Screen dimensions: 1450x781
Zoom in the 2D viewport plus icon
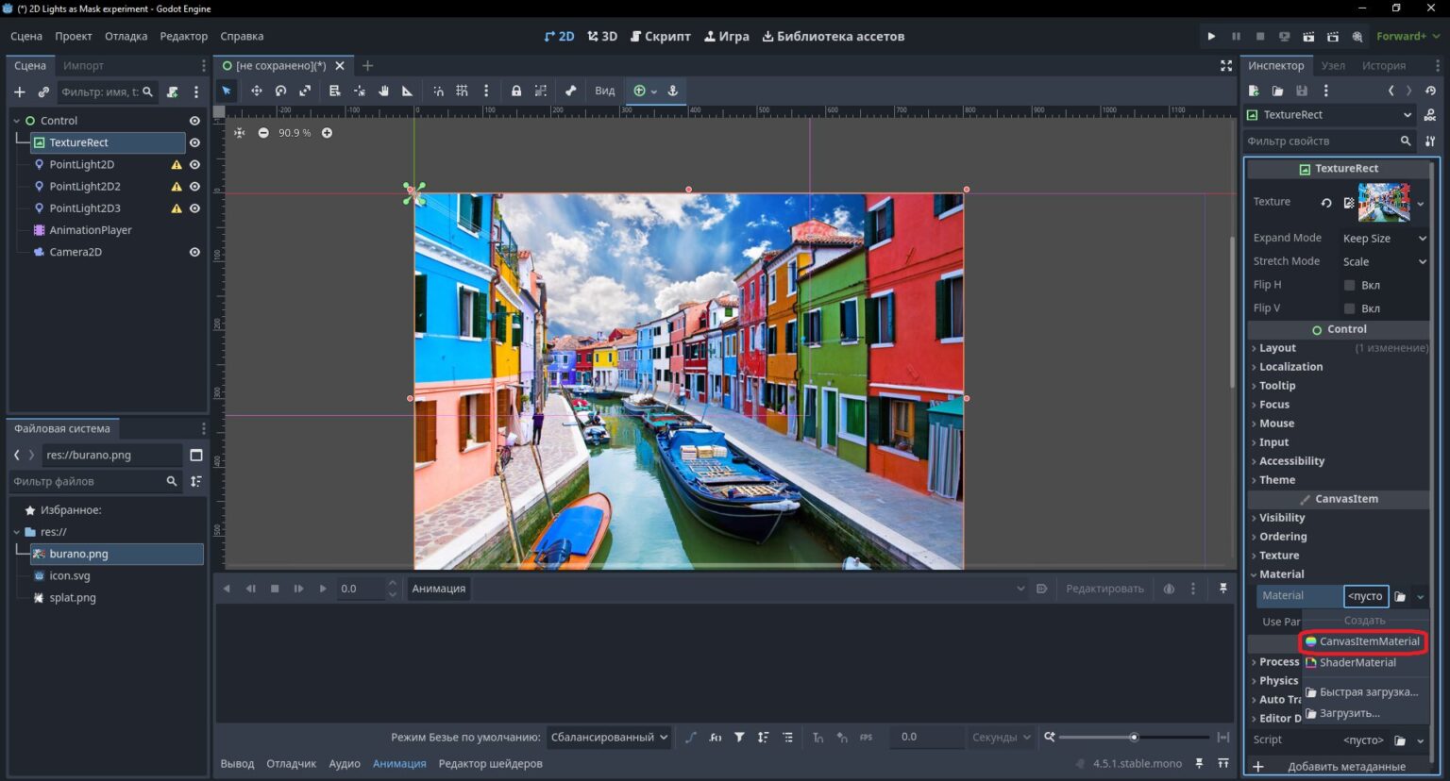pyautogui.click(x=327, y=133)
